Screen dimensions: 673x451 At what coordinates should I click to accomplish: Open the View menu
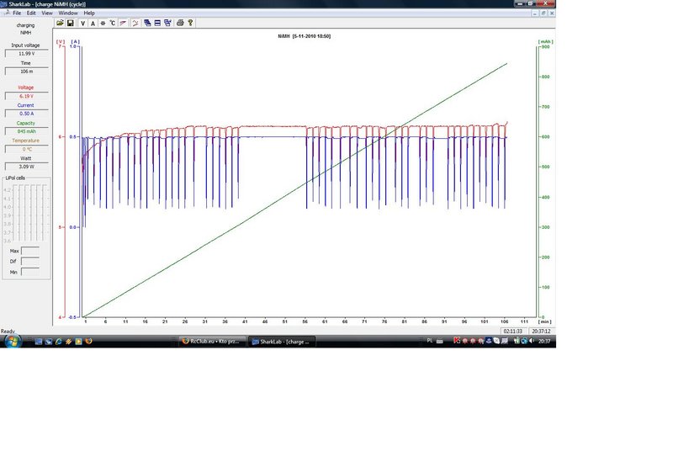(47, 13)
